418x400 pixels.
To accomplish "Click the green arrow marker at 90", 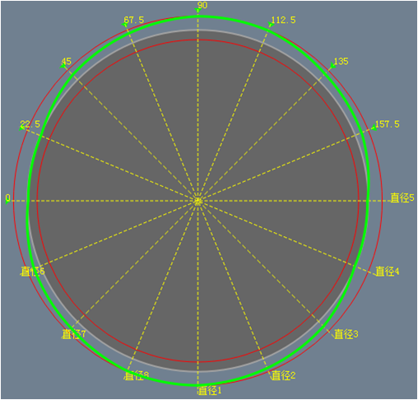I will pos(197,11).
